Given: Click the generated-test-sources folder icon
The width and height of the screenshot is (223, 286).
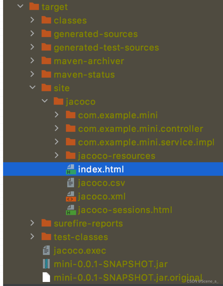Looking at the screenshot, I should pos(46,47).
